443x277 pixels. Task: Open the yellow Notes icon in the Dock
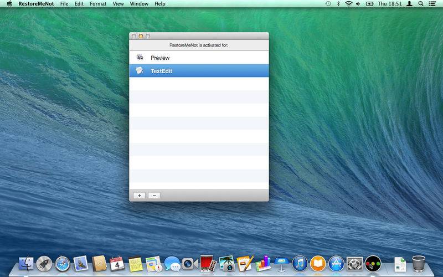(135, 264)
